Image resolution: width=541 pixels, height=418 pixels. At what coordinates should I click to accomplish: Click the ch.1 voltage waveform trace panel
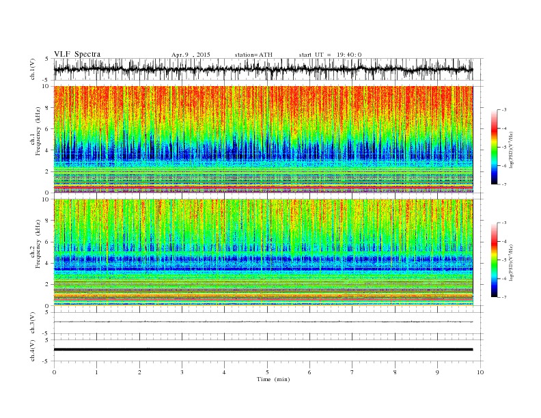(x=268, y=69)
